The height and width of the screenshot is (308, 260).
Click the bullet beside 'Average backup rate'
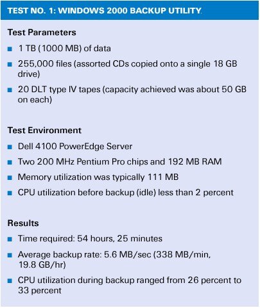pos(10,255)
